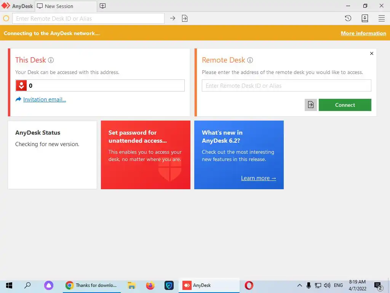The height and width of the screenshot is (293, 390).
Task: Open File Explorer from taskbar
Action: click(131, 285)
